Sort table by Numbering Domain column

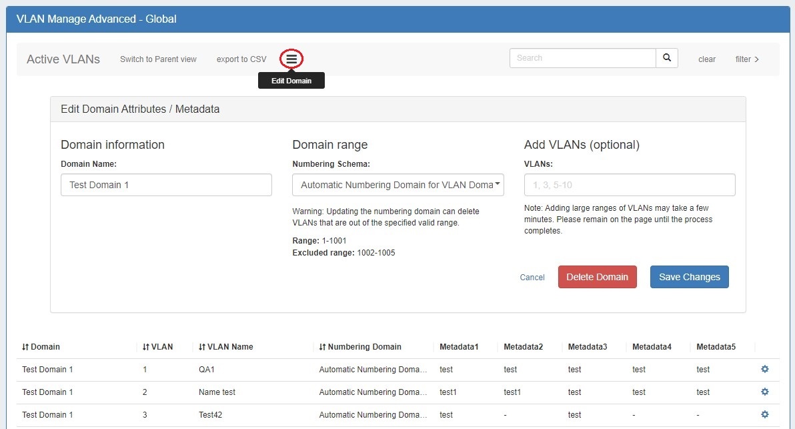[x=360, y=347]
